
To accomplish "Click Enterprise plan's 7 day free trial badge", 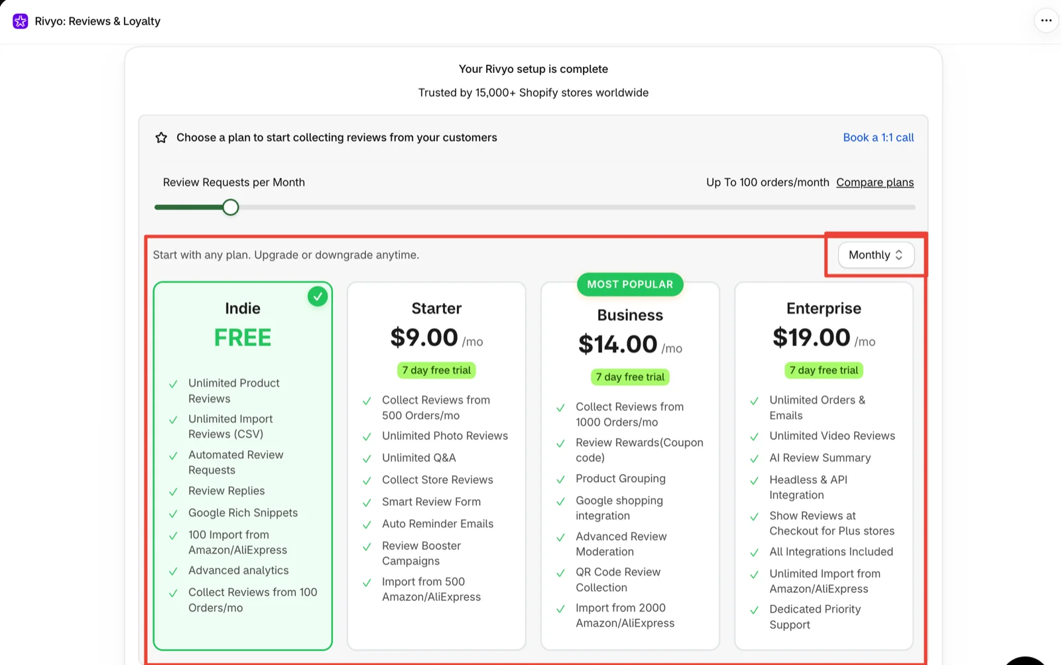I will [x=824, y=371].
